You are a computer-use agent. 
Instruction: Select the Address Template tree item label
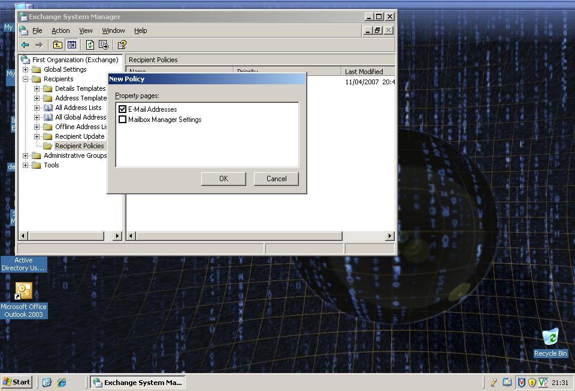pyautogui.click(x=81, y=98)
